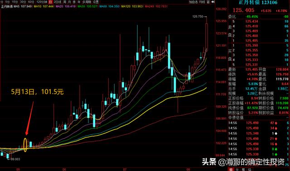Click the MA60 104.350 indicator label

coord(109,6)
